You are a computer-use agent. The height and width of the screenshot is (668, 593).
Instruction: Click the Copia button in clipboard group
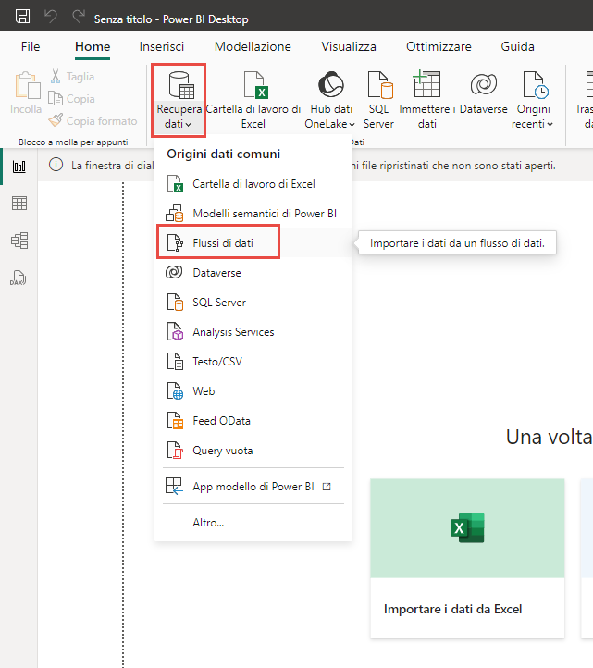(x=71, y=99)
